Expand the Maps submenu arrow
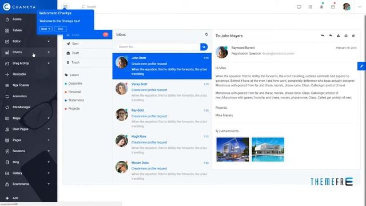 49,118
